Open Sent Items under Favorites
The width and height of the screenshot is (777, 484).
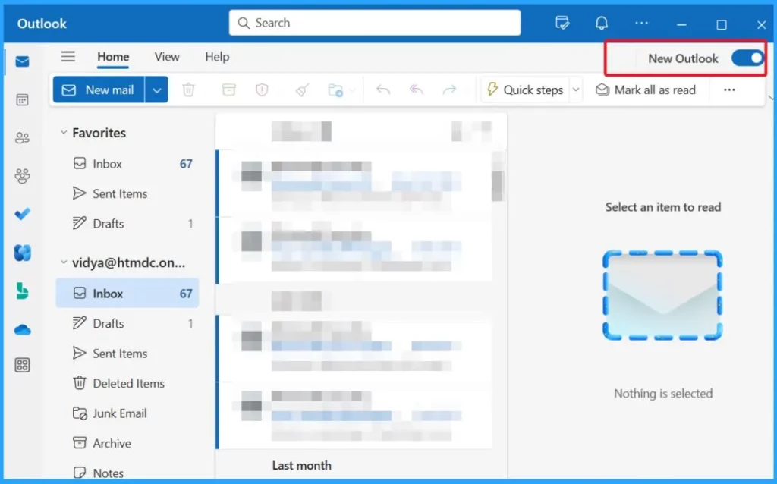[127, 193]
